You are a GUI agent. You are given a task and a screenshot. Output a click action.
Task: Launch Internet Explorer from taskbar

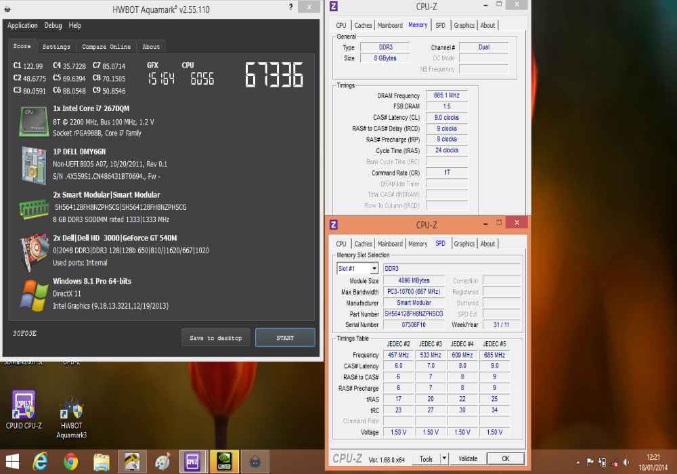(40, 462)
